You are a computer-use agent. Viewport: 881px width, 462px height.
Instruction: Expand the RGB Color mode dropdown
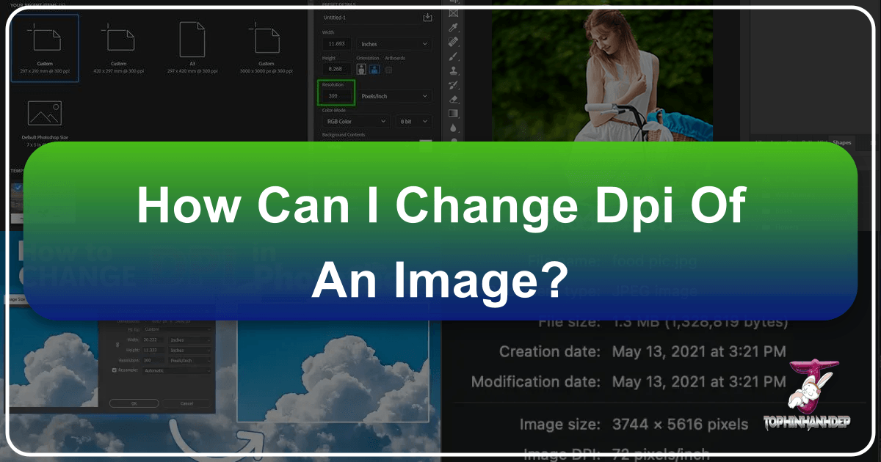[x=356, y=121]
